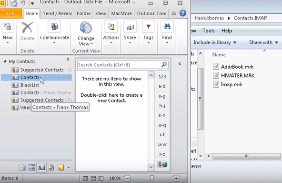Open the Communicate group icon
Screen dimensions: 282x183
(54, 27)
